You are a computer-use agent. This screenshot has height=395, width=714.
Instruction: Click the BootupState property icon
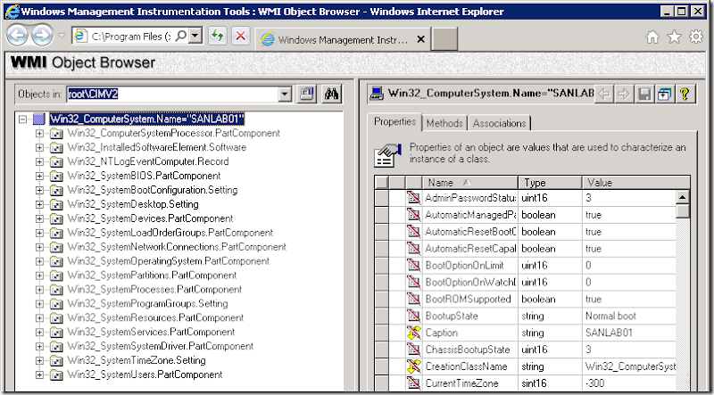pyautogui.click(x=413, y=316)
